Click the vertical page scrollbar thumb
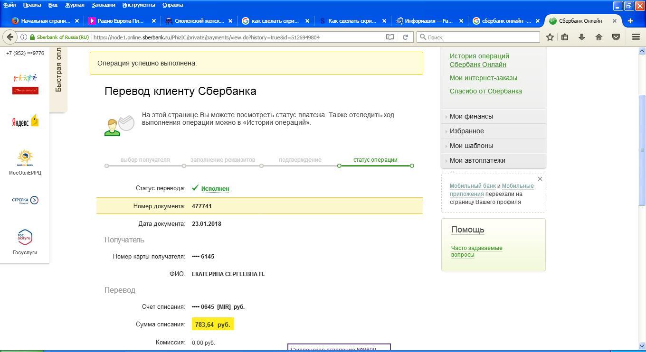The width and height of the screenshot is (646, 352). coord(642,150)
